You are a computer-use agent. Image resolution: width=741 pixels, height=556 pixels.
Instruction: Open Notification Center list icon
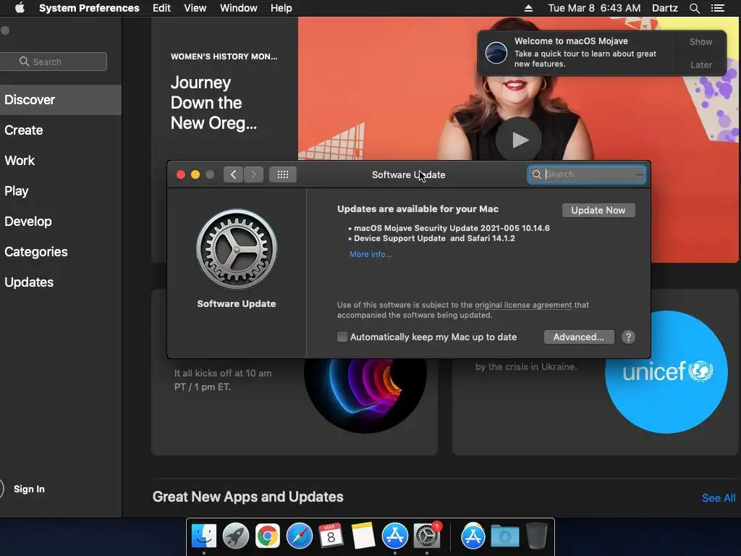point(718,8)
